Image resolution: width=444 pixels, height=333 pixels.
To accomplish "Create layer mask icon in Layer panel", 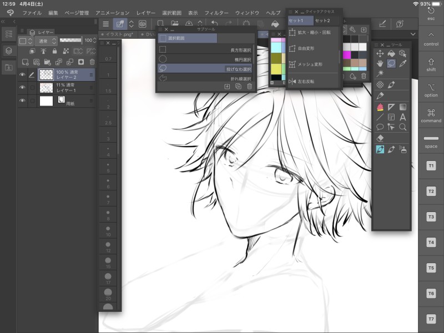I will (81, 62).
